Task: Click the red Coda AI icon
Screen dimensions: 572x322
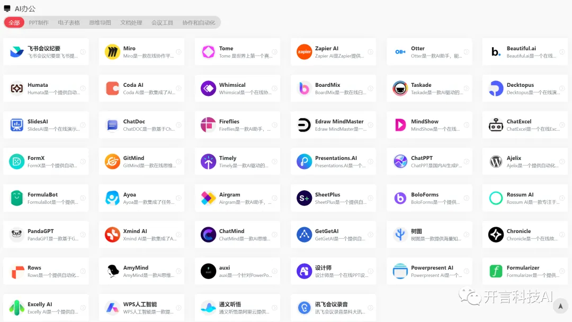Action: tap(112, 88)
